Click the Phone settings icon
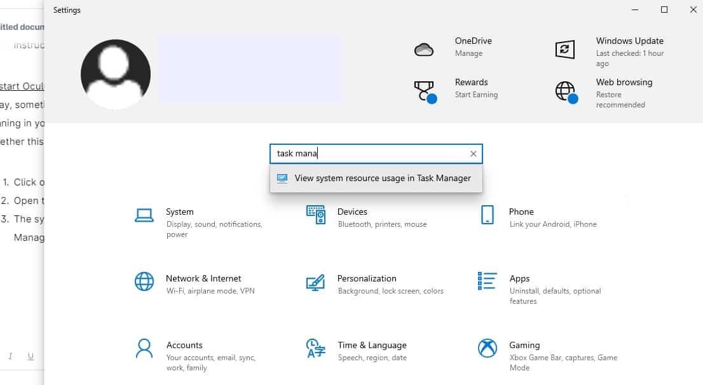703x385 pixels. click(488, 215)
